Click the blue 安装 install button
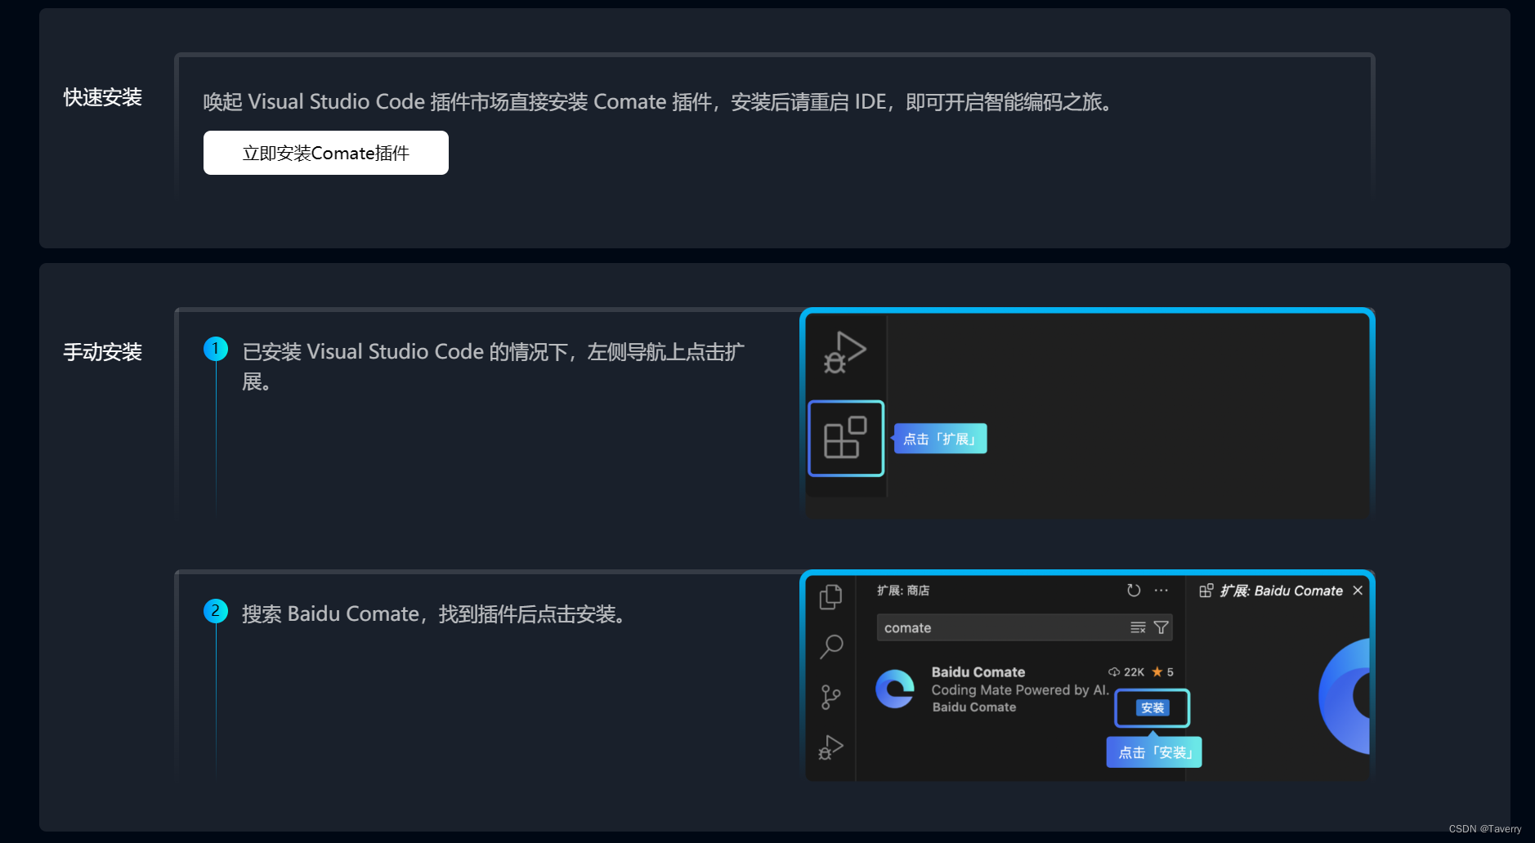This screenshot has height=843, width=1535. tap(1152, 707)
